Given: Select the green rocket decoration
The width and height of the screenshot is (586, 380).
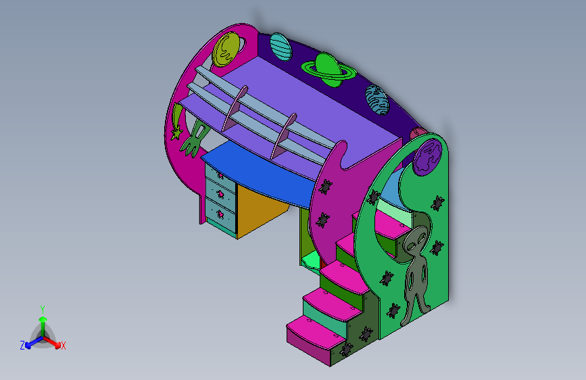Looking at the screenshot, I should (x=194, y=139).
